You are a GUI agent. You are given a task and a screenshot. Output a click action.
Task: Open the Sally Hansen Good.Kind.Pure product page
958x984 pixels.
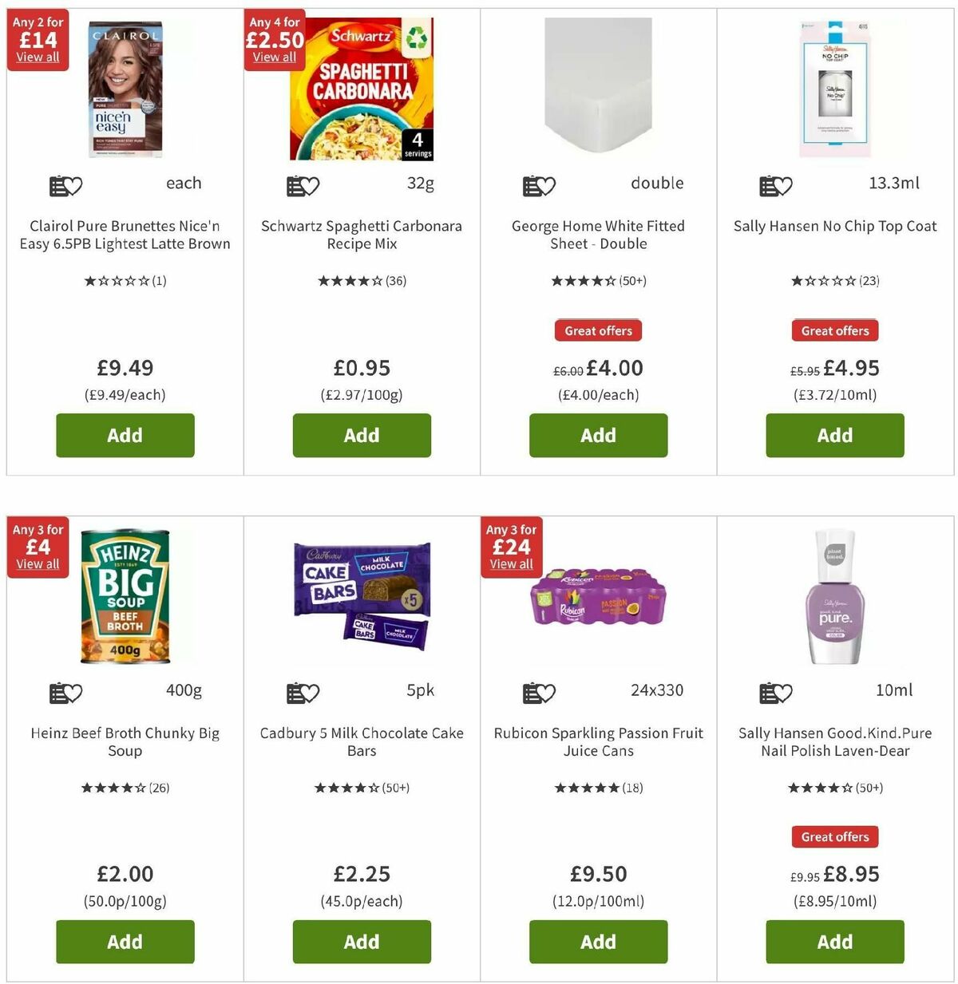[x=834, y=742]
